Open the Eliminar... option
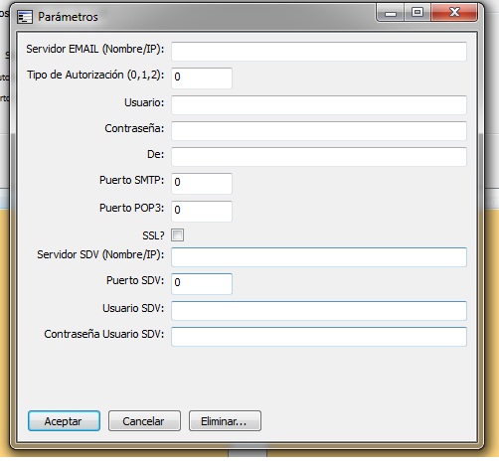Image resolution: width=499 pixels, height=463 pixels. (x=225, y=421)
